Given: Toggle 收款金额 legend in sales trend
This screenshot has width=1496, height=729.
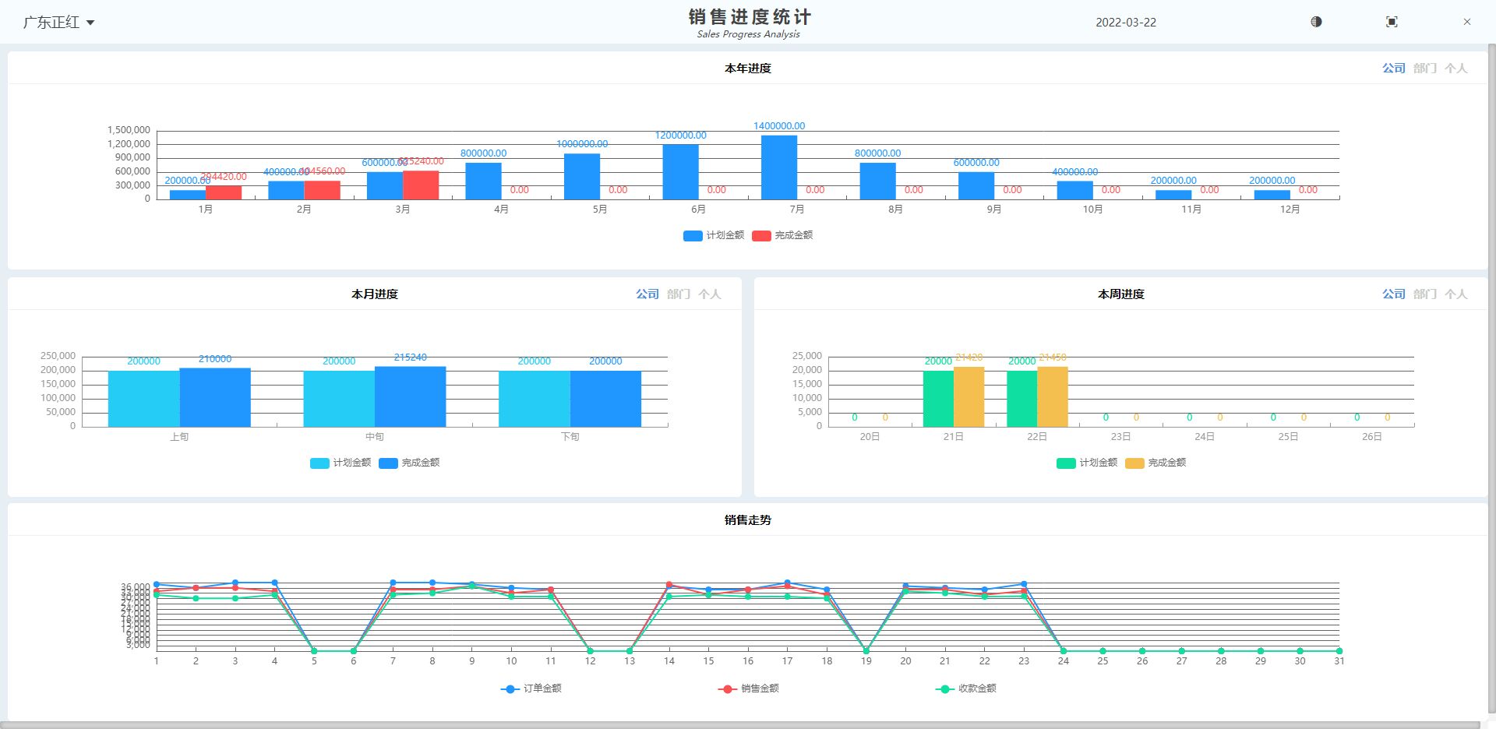Looking at the screenshot, I should (x=966, y=688).
